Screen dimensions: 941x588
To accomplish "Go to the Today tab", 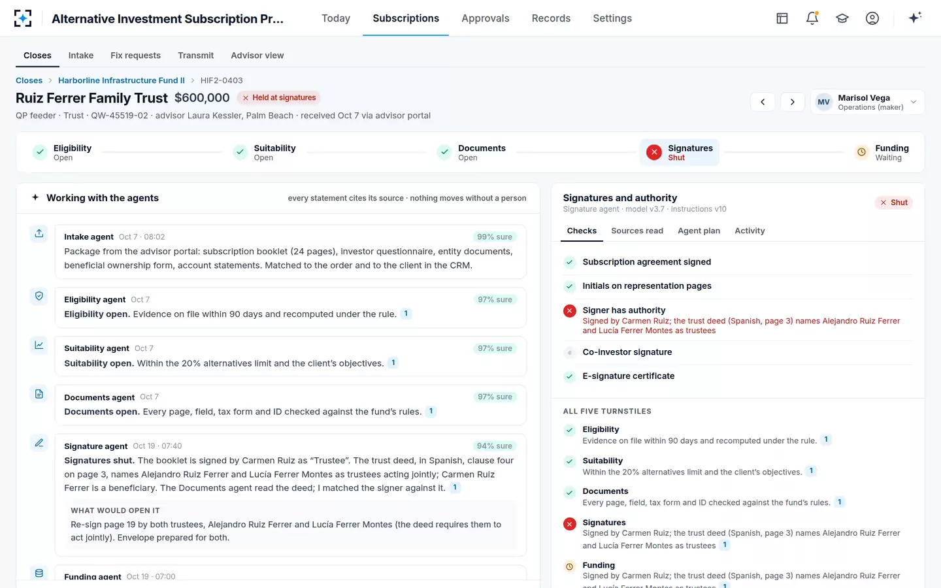I will [336, 18].
